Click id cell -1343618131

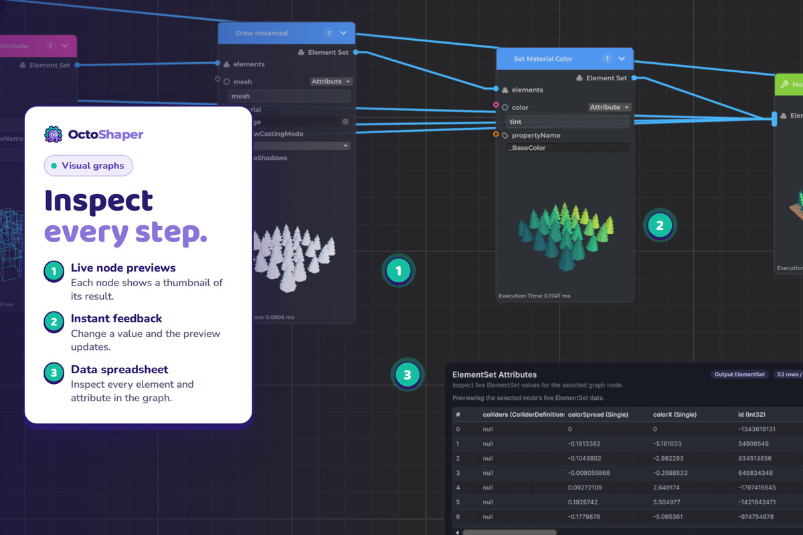[757, 429]
